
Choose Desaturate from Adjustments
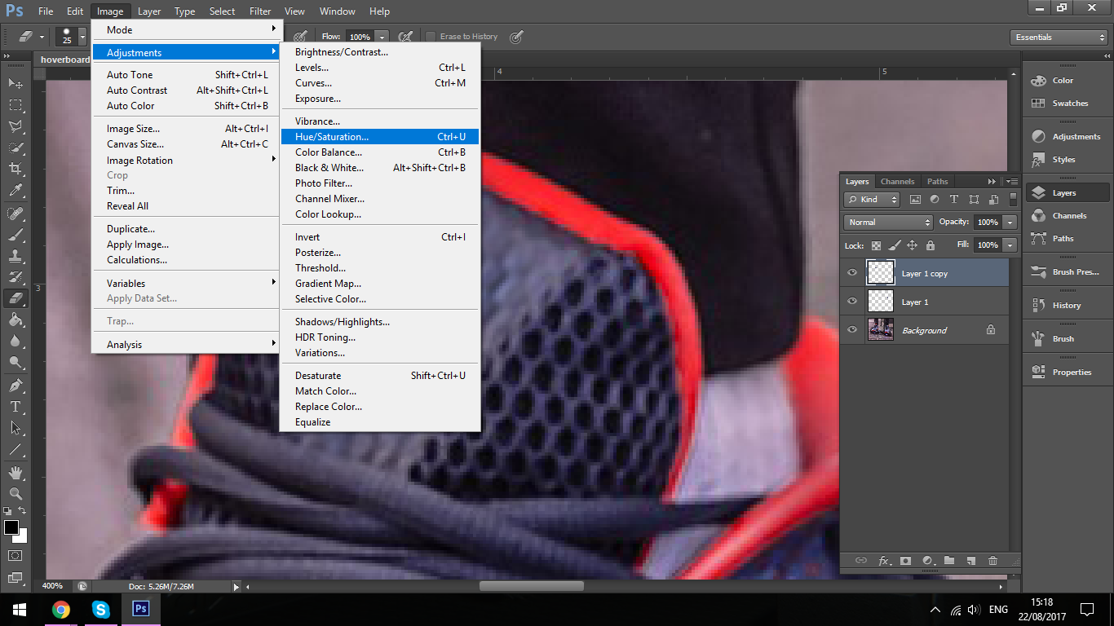coord(380,376)
